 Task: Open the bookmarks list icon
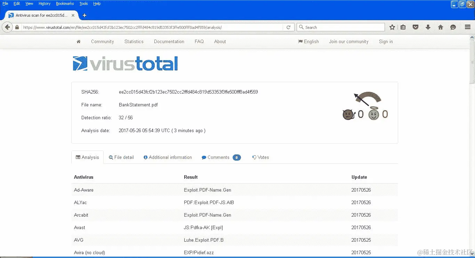pyautogui.click(x=403, y=27)
